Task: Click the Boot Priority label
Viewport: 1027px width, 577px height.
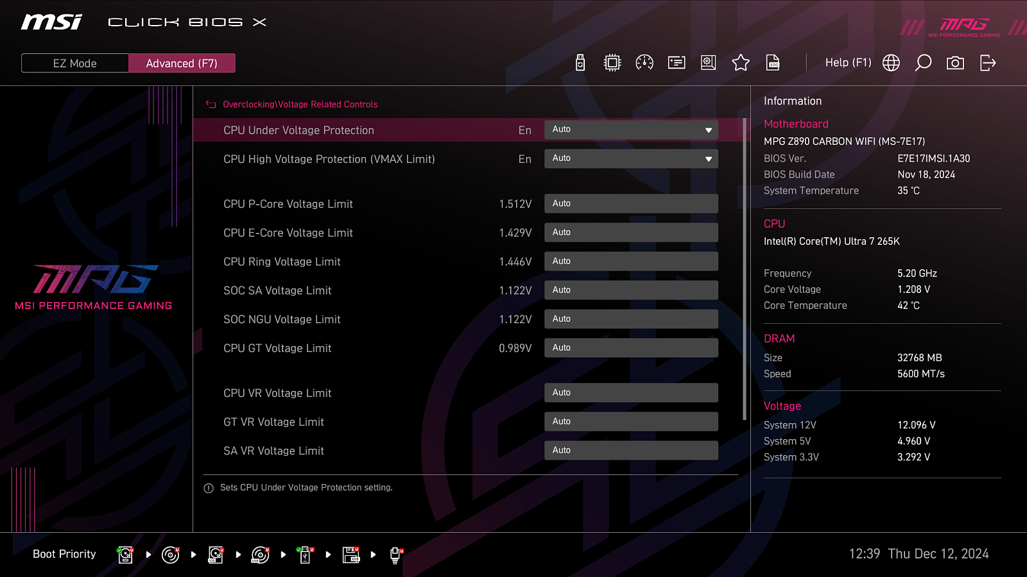Action: (x=64, y=554)
